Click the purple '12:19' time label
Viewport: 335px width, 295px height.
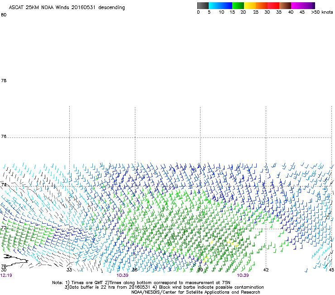(6, 275)
